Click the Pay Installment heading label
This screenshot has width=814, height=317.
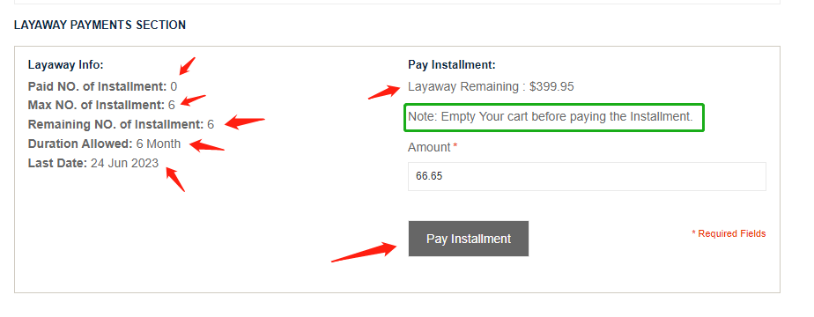click(452, 65)
